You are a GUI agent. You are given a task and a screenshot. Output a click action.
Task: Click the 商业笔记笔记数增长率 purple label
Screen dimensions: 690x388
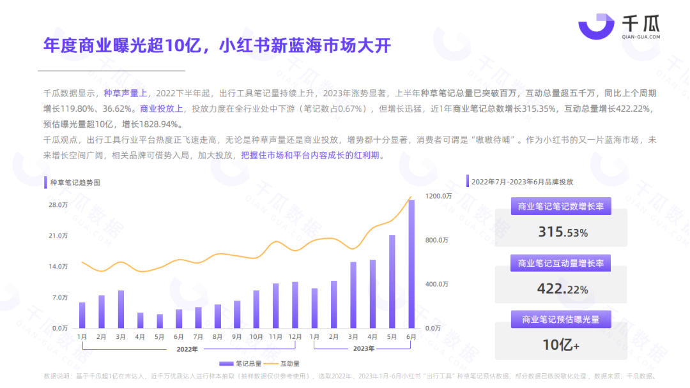click(x=561, y=206)
